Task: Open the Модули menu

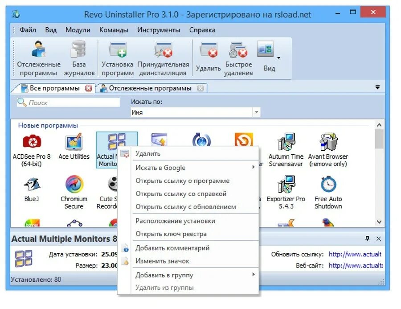Action: pos(78,30)
